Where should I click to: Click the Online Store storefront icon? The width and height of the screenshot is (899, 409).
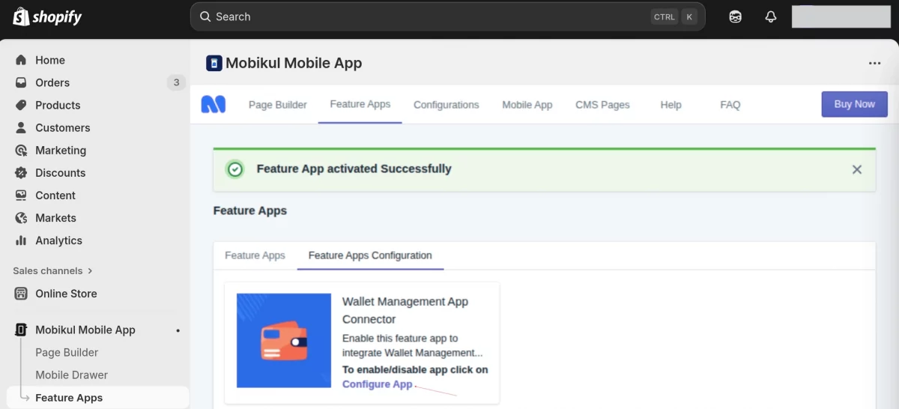coord(21,294)
